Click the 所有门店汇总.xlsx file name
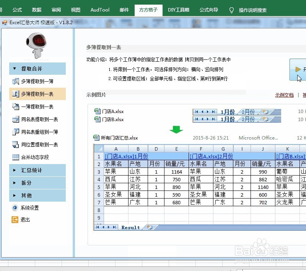This screenshot has width=306, height=271. pyautogui.click(x=119, y=138)
